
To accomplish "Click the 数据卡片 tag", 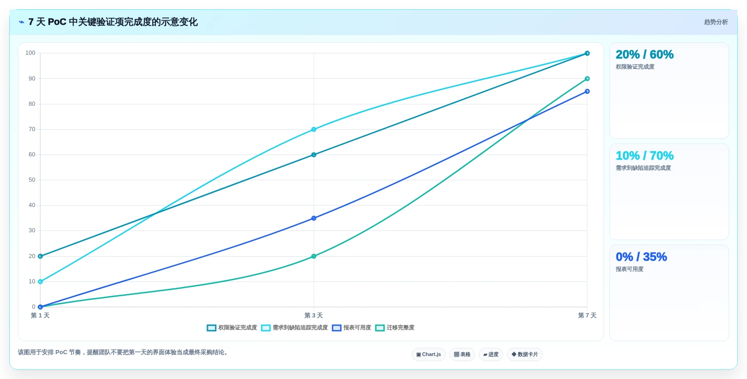I will tap(525, 355).
